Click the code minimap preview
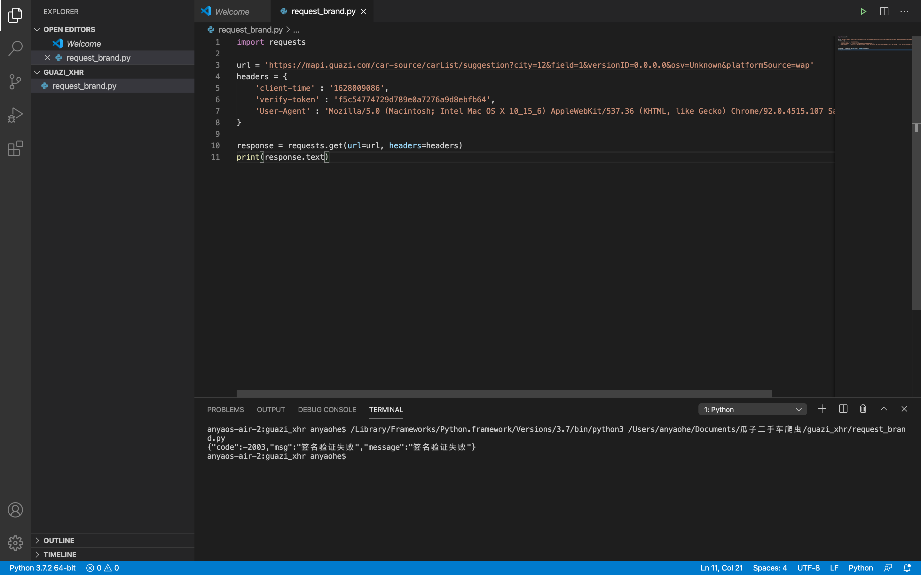 click(874, 44)
